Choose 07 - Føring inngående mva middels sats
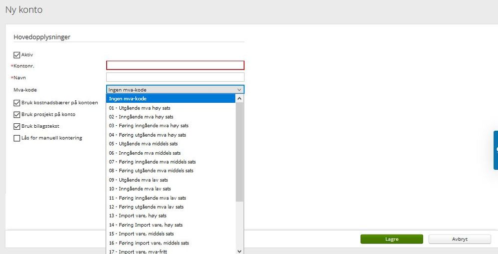The image size is (498, 254). [x=171, y=162]
